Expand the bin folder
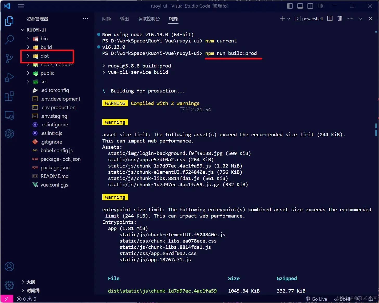 (28, 39)
